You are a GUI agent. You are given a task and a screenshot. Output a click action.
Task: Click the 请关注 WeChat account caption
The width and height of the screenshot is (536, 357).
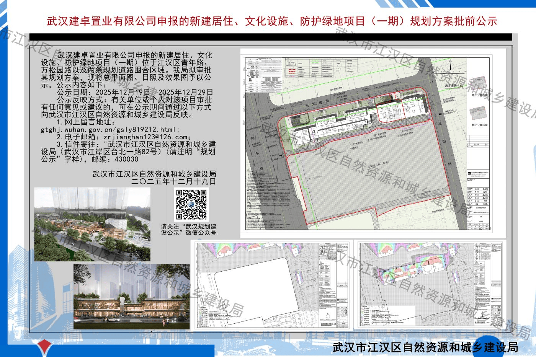point(188,230)
